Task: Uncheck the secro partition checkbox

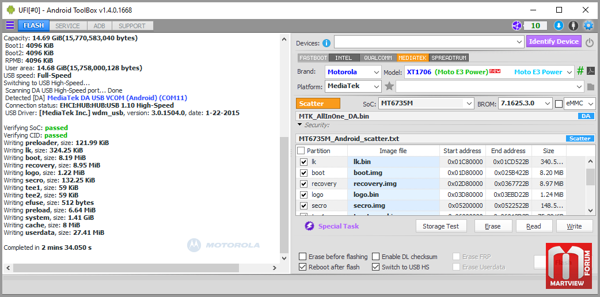Action: coord(304,205)
